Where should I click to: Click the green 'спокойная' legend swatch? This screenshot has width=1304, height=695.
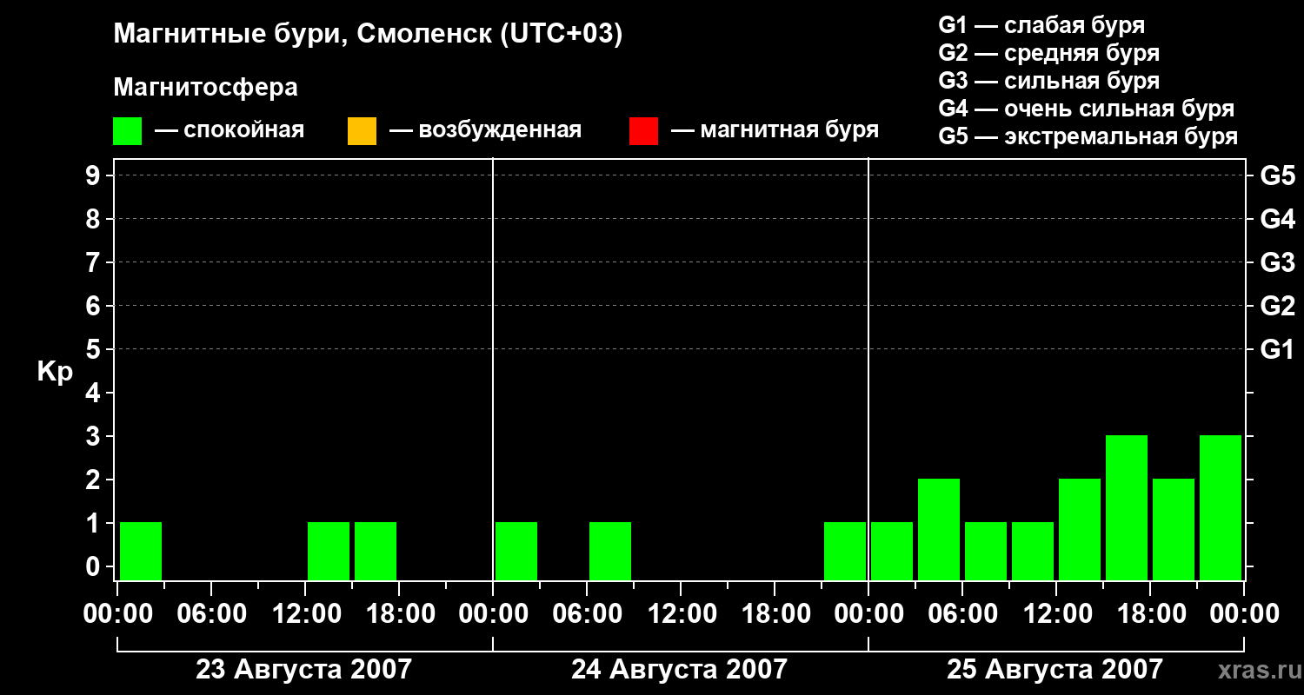coord(128,131)
